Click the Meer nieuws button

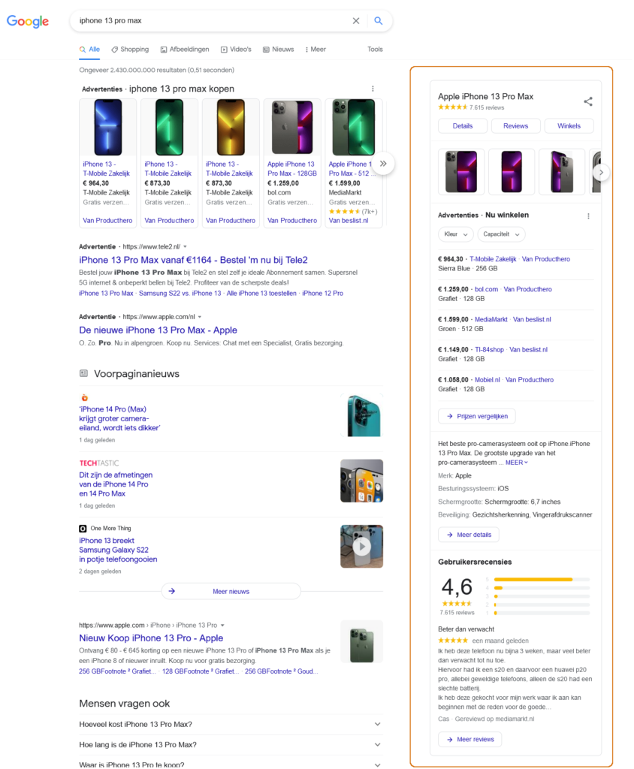click(231, 592)
